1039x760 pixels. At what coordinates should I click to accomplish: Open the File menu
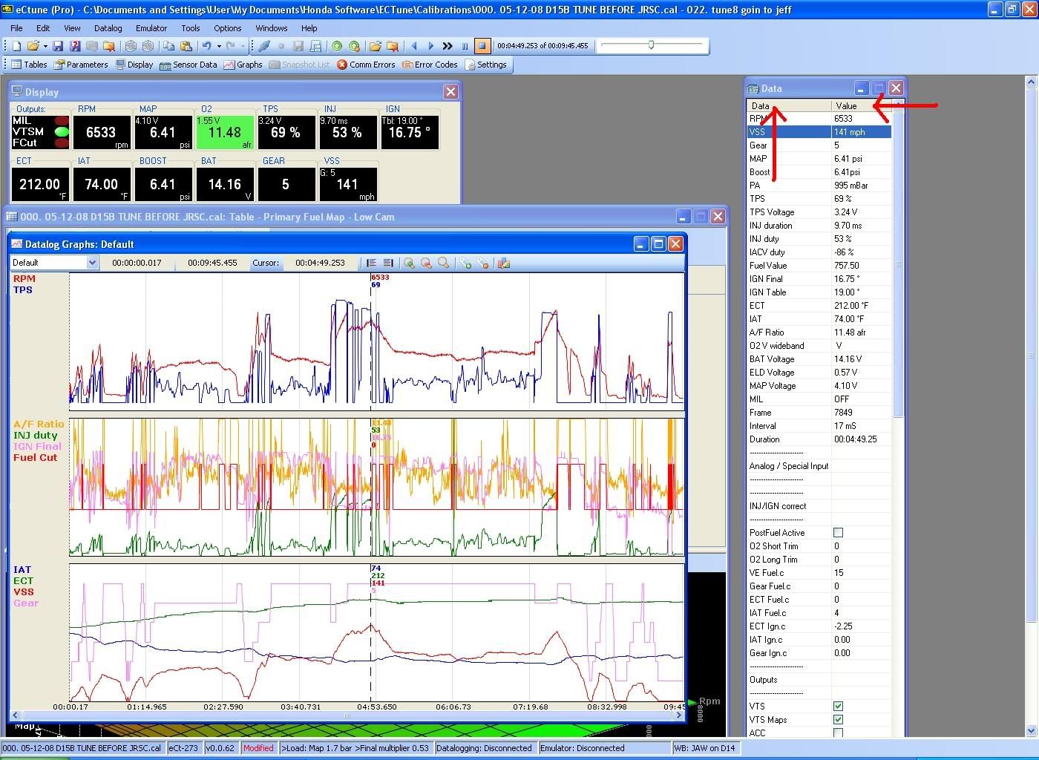tap(16, 28)
